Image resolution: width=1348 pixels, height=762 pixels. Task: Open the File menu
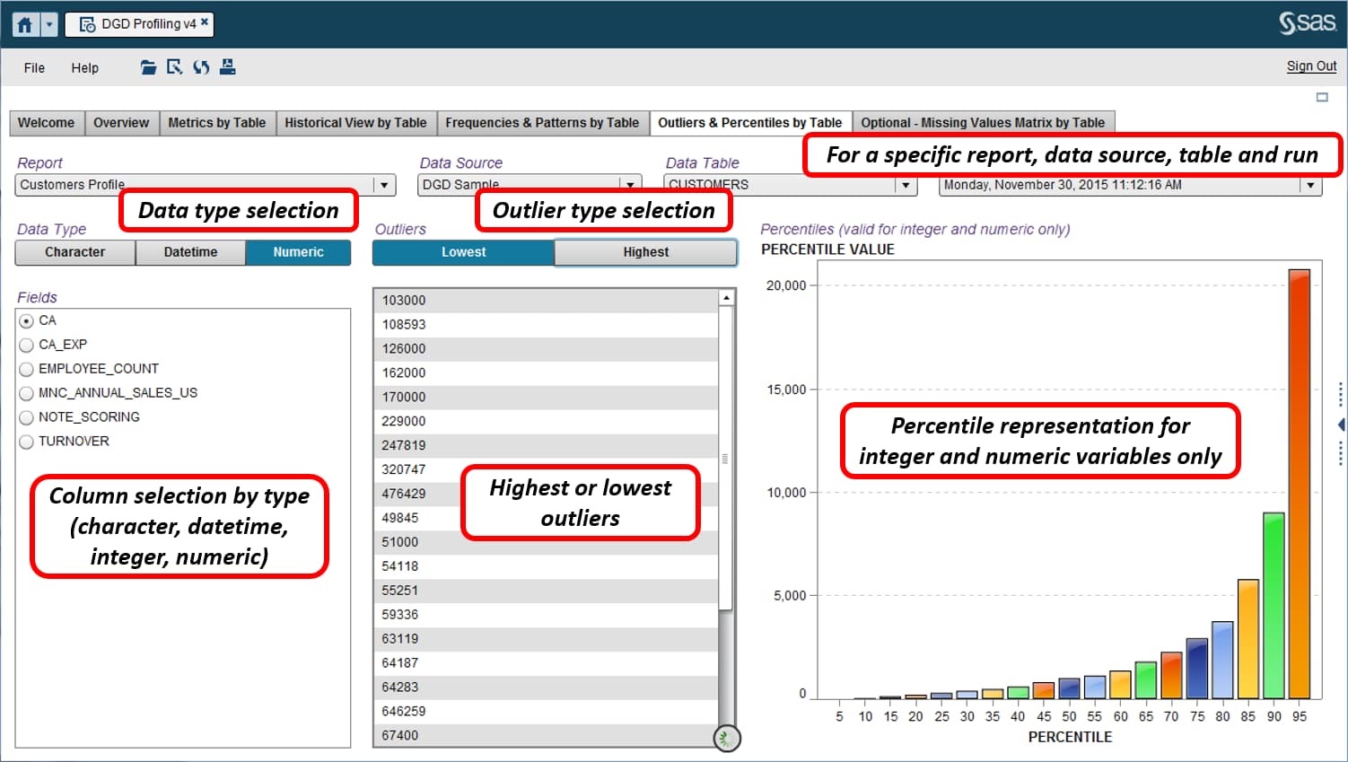[33, 67]
